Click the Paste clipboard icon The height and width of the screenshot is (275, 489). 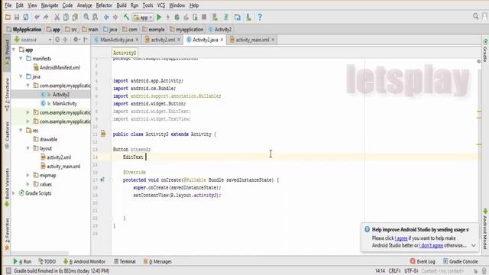(x=75, y=17)
